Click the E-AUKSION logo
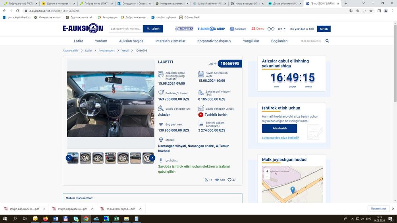397x223 pixels. coord(83,29)
